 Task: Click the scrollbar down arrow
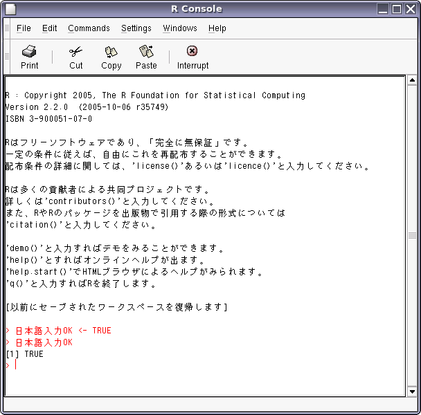pos(411,391)
